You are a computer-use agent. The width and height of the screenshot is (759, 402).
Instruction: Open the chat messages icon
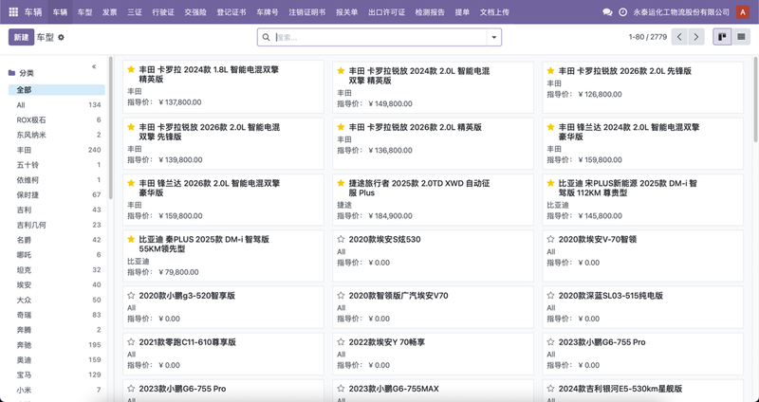(x=608, y=12)
